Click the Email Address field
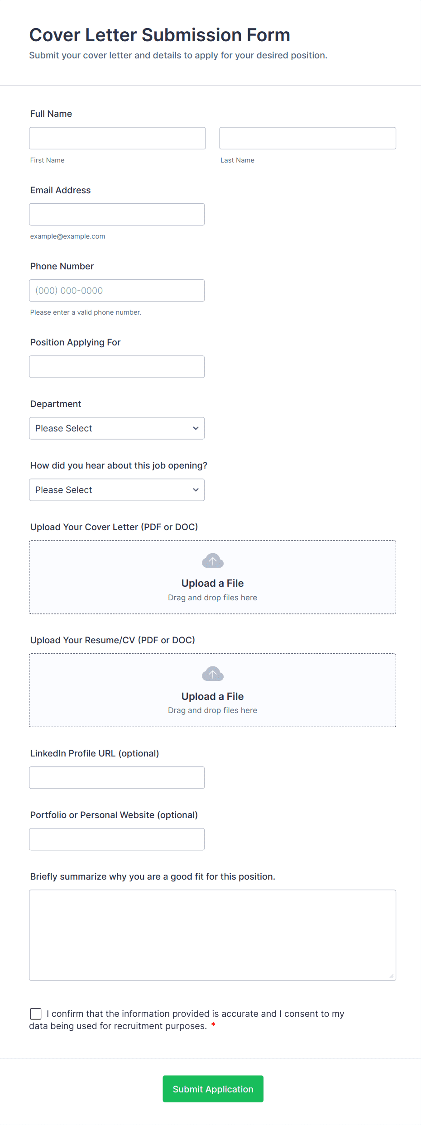 [117, 214]
